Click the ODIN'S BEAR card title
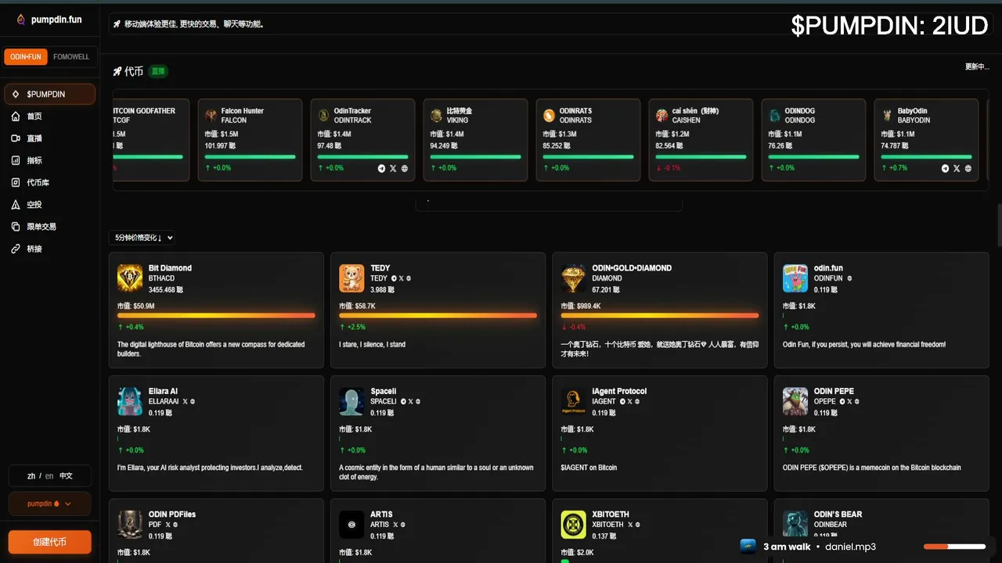 point(838,515)
